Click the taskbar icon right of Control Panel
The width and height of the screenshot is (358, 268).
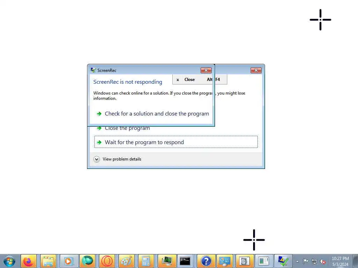click(x=244, y=261)
